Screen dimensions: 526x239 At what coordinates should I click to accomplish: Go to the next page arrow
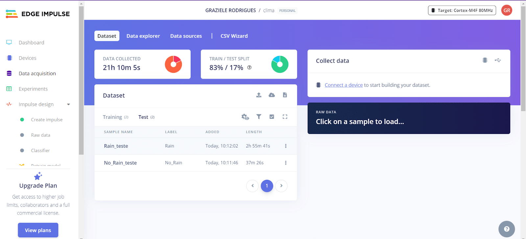pyautogui.click(x=281, y=186)
